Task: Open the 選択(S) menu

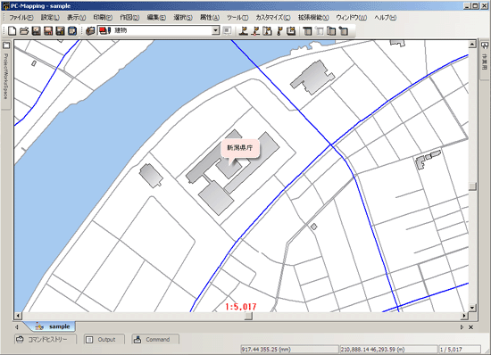Action: tap(183, 18)
